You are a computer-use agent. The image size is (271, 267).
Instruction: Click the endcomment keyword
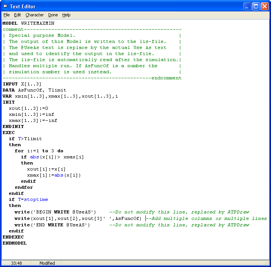point(167,78)
